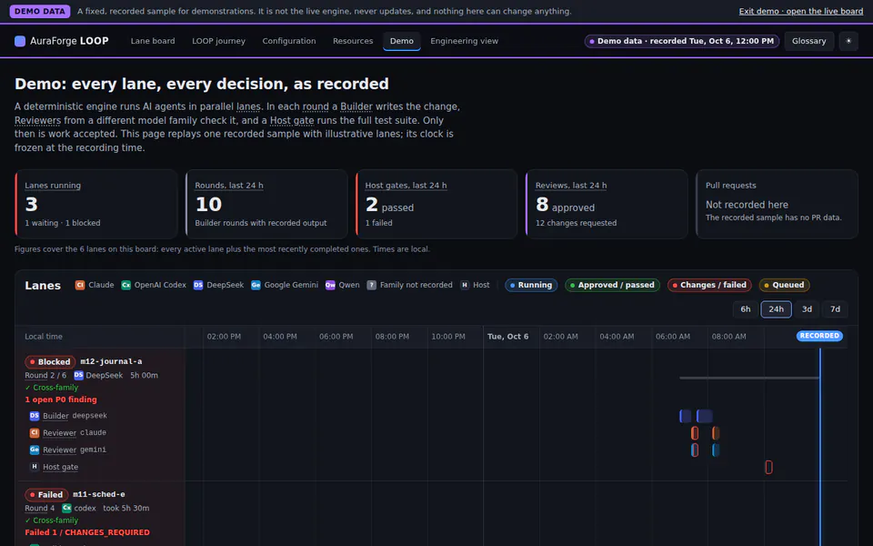This screenshot has height=546, width=873.
Task: Go to the Configuration tab
Action: point(289,41)
